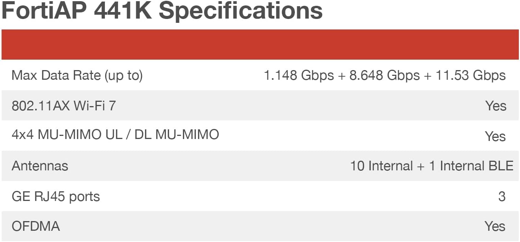The image size is (520, 242).
Task: Click the red table header bar
Action: click(x=260, y=45)
